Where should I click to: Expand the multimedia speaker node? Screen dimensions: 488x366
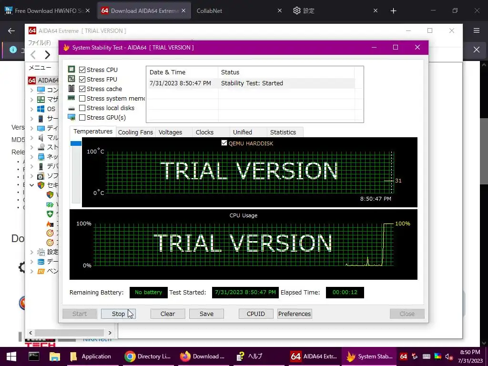pos(31,138)
